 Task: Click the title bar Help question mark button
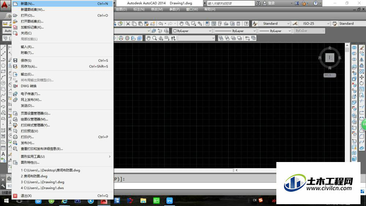point(315,3)
